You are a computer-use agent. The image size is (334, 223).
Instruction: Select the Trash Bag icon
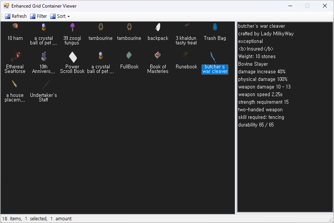[x=215, y=27]
